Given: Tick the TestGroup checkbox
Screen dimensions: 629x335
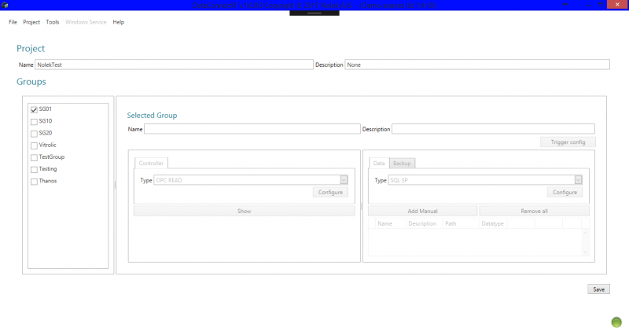Looking at the screenshot, I should tap(34, 158).
